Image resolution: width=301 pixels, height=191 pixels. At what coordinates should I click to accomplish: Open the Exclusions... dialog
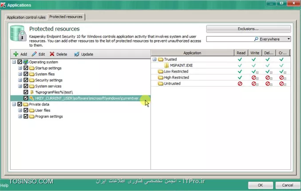click(249, 29)
